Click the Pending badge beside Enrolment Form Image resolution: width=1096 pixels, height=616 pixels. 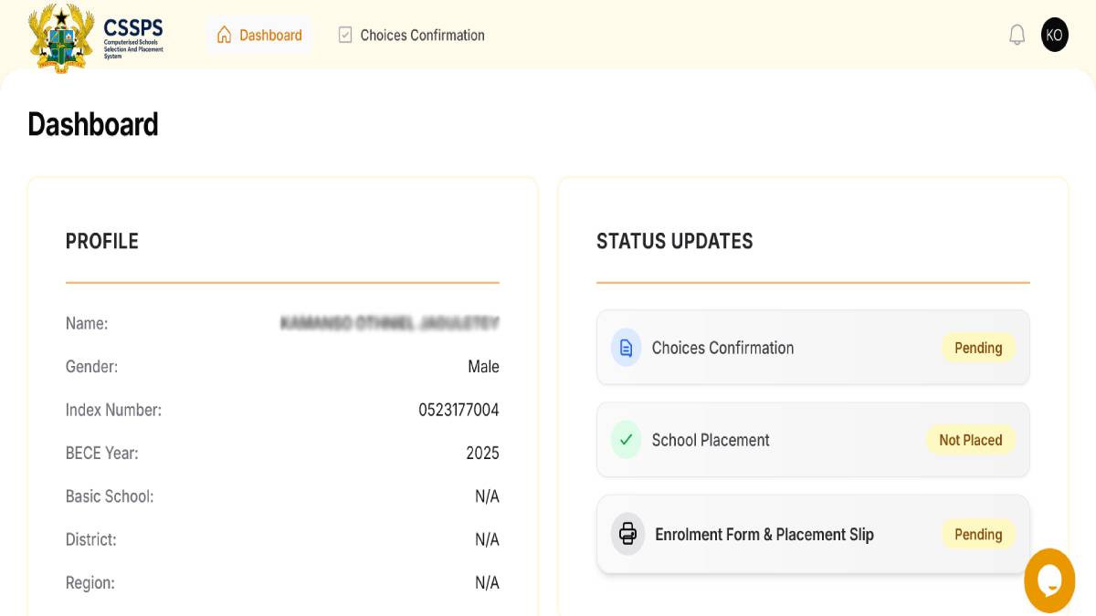pyautogui.click(x=978, y=534)
